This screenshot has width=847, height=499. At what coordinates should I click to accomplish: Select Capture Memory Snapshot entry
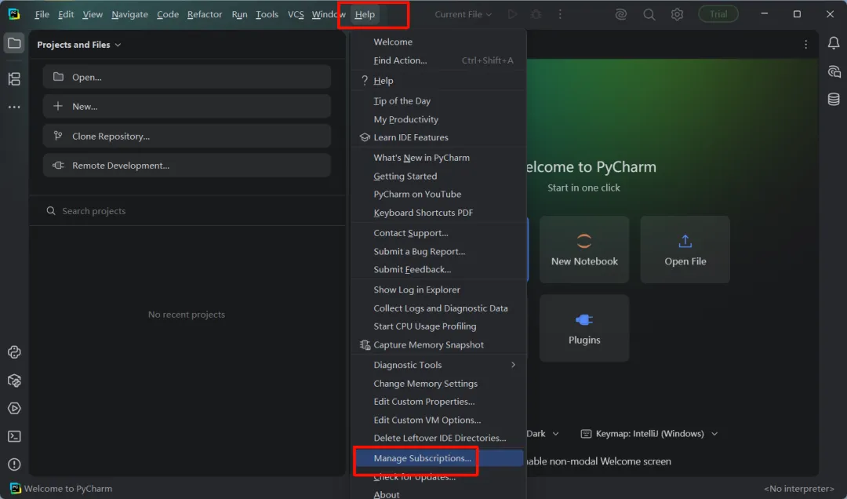438,344
